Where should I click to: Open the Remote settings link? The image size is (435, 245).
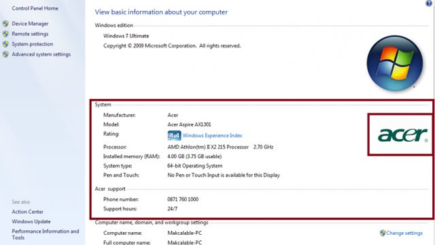click(30, 34)
